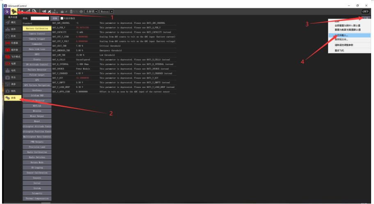Click the Standard category label
This screenshot has width=374, height=204.
click(x=28, y=23)
